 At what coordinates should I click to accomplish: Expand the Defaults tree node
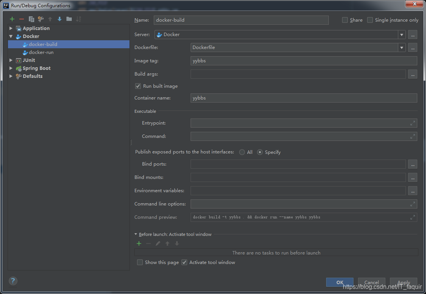11,76
